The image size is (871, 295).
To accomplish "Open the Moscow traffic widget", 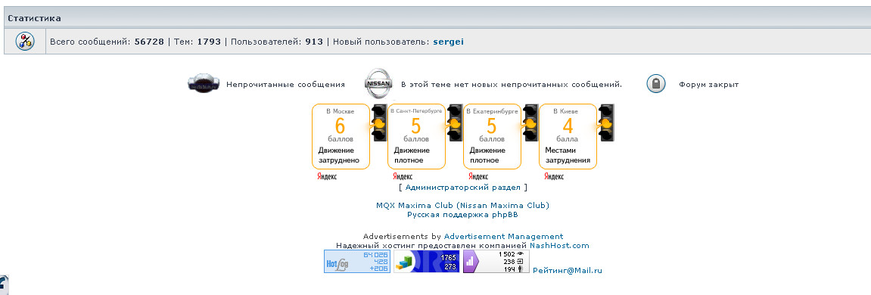I will point(341,136).
